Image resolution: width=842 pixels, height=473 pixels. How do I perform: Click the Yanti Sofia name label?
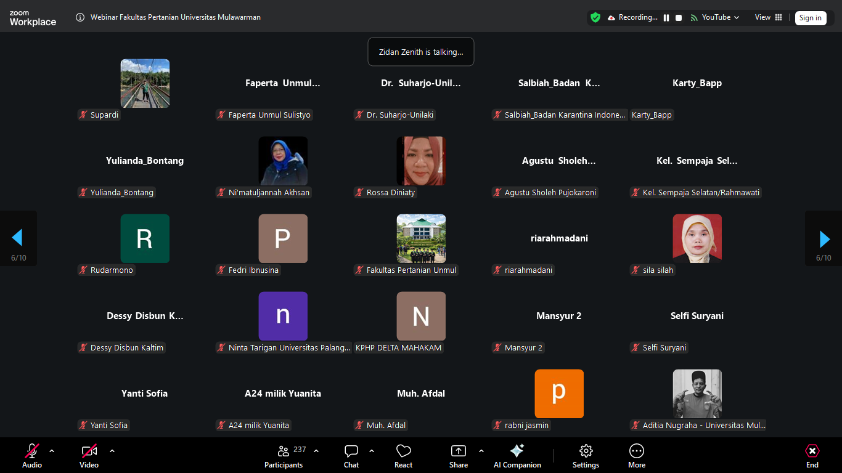point(109,425)
